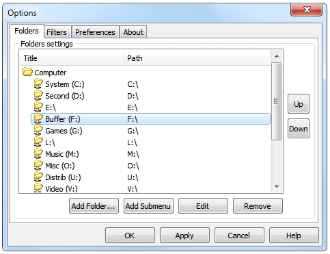This screenshot has height=254, width=330.
Task: Go to the About tab
Action: 133,32
